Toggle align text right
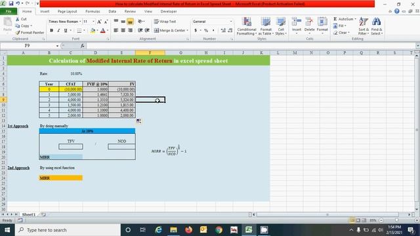 coord(130,31)
